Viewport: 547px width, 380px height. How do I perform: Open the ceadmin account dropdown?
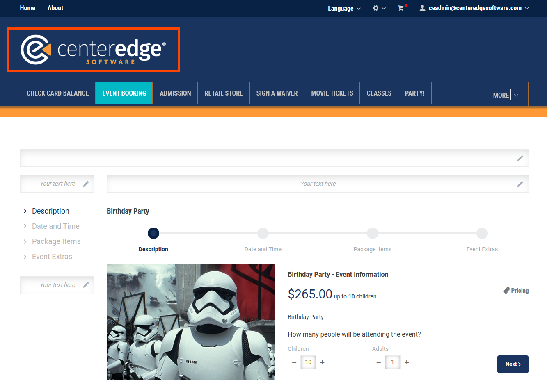[x=474, y=8]
